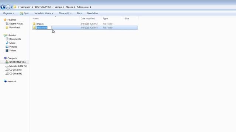Click the BOOTCAMP (C:) drive icon
The height and width of the screenshot is (132, 236).
7,62
